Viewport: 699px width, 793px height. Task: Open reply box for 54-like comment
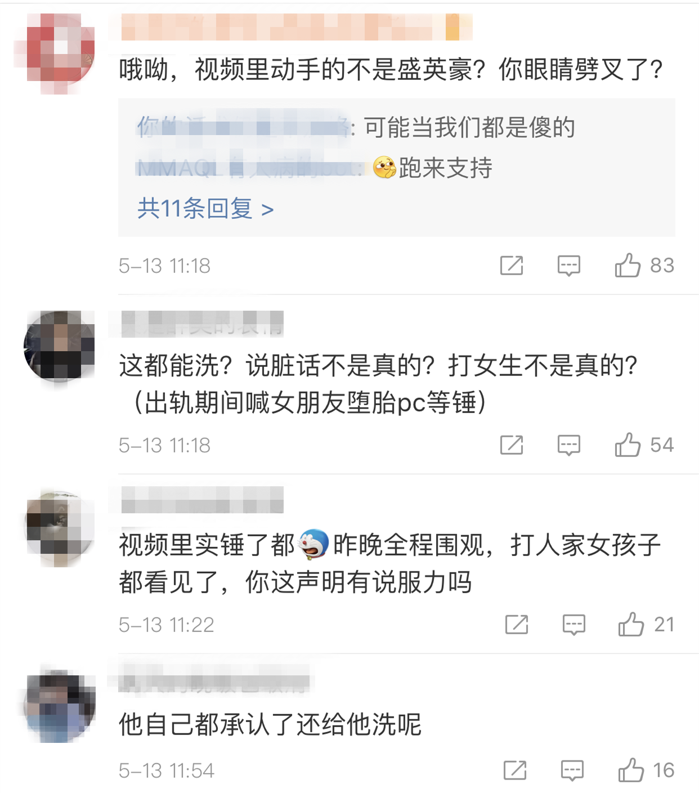569,445
